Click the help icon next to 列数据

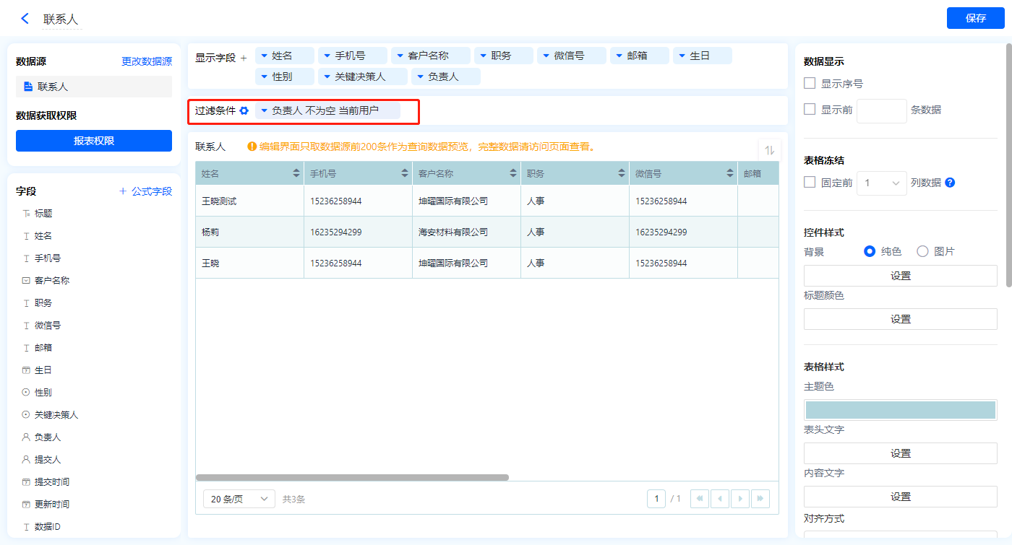point(950,183)
